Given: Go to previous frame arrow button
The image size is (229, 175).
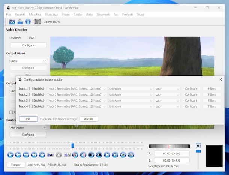Looking at the screenshot, I should tap(18, 155).
